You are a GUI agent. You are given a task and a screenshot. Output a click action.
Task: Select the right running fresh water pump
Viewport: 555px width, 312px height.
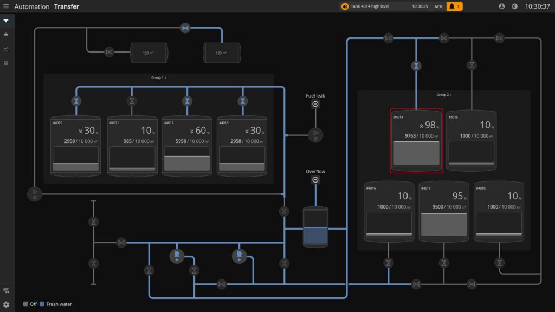tap(239, 256)
